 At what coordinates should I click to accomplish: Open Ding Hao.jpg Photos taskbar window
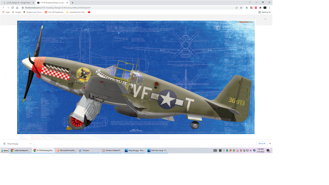[135, 150]
